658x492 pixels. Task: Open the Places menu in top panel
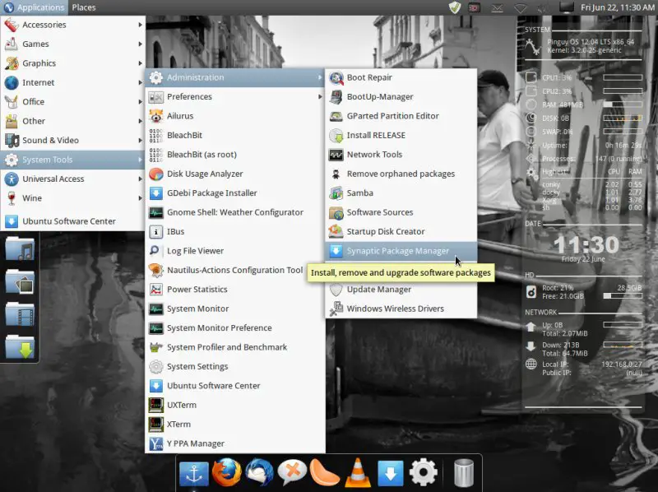(x=83, y=7)
